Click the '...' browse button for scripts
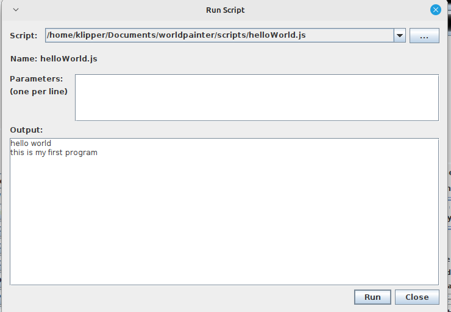The height and width of the screenshot is (312, 451). [424, 35]
